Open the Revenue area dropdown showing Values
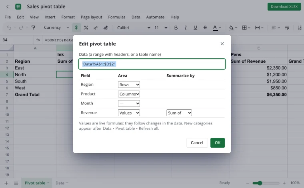This screenshot has height=188, width=304. tap(129, 113)
